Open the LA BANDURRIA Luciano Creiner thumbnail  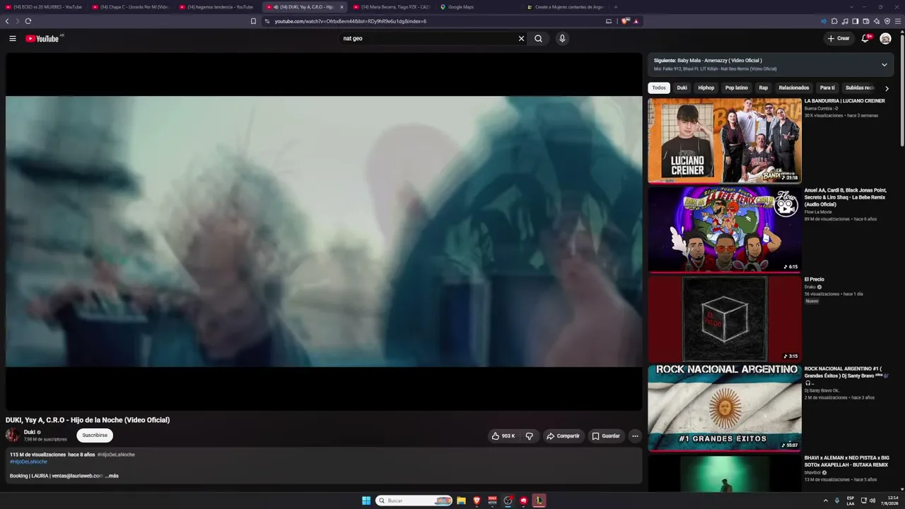tap(725, 141)
